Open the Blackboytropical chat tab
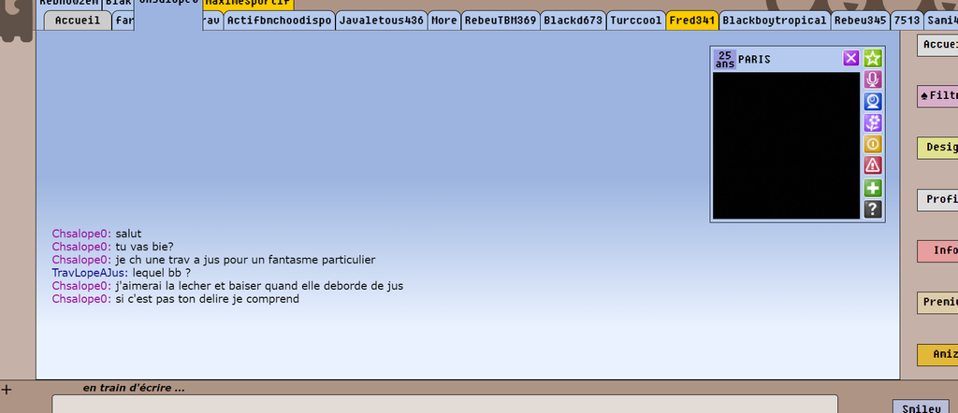Screen dimensions: 958x413 (774, 21)
